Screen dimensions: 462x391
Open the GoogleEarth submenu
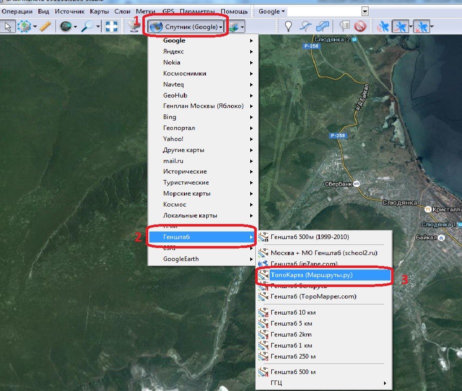203,259
